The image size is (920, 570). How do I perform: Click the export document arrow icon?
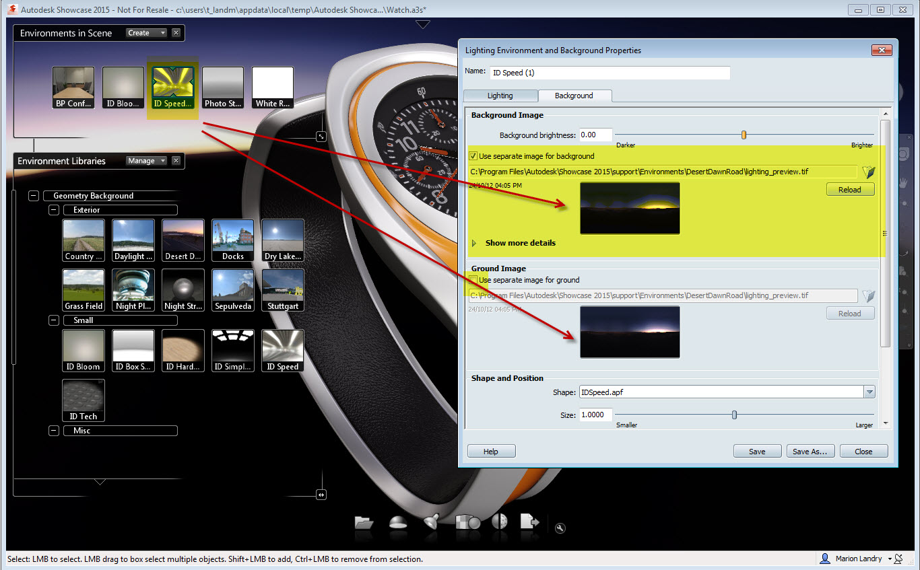coord(530,522)
